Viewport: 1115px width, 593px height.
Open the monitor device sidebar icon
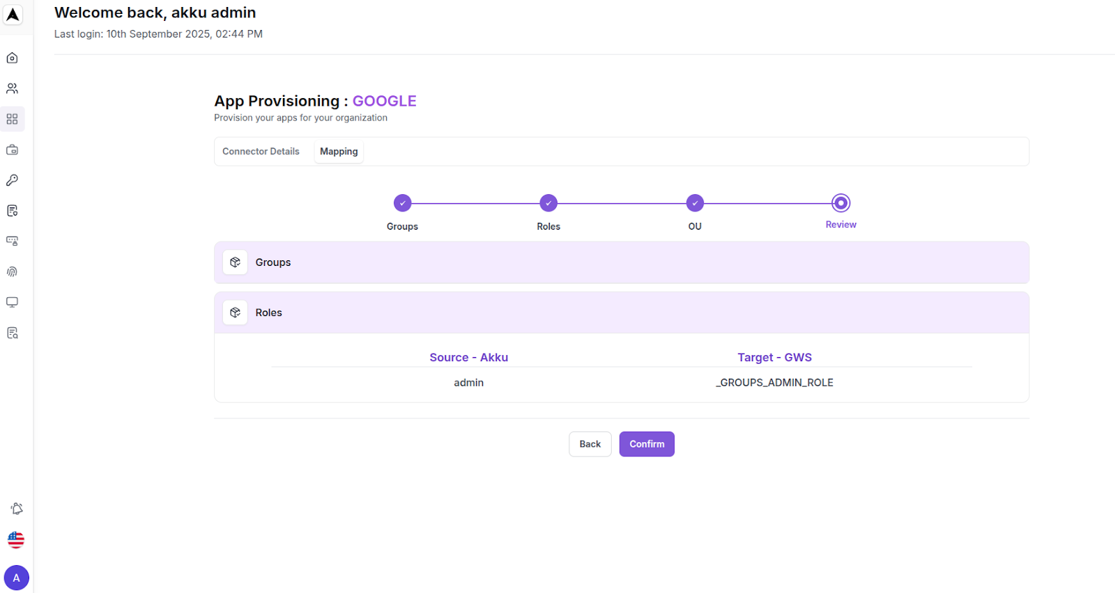point(13,302)
